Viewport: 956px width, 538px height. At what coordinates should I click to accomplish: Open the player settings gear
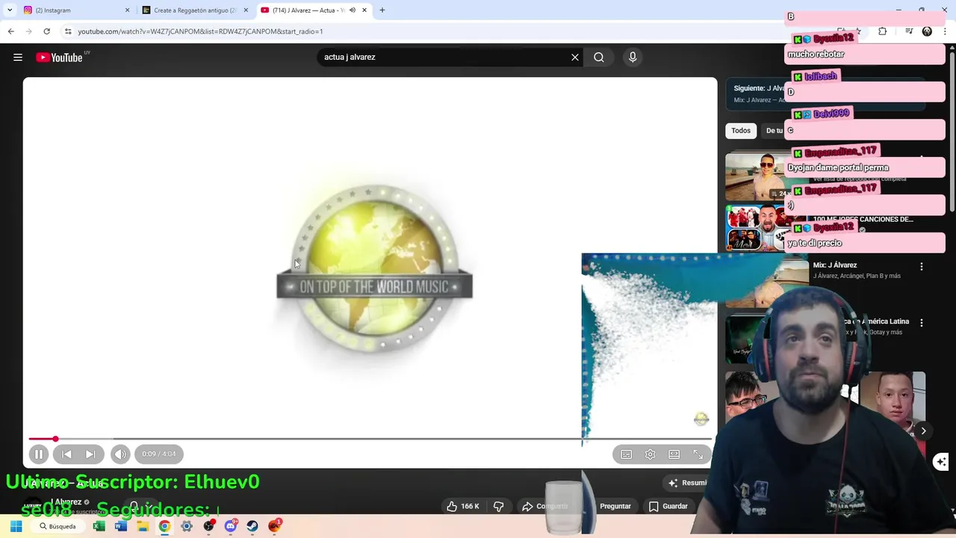[x=651, y=454]
